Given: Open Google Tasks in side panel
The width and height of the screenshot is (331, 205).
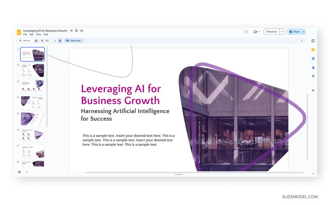Looking at the screenshot, I should (x=313, y=59).
